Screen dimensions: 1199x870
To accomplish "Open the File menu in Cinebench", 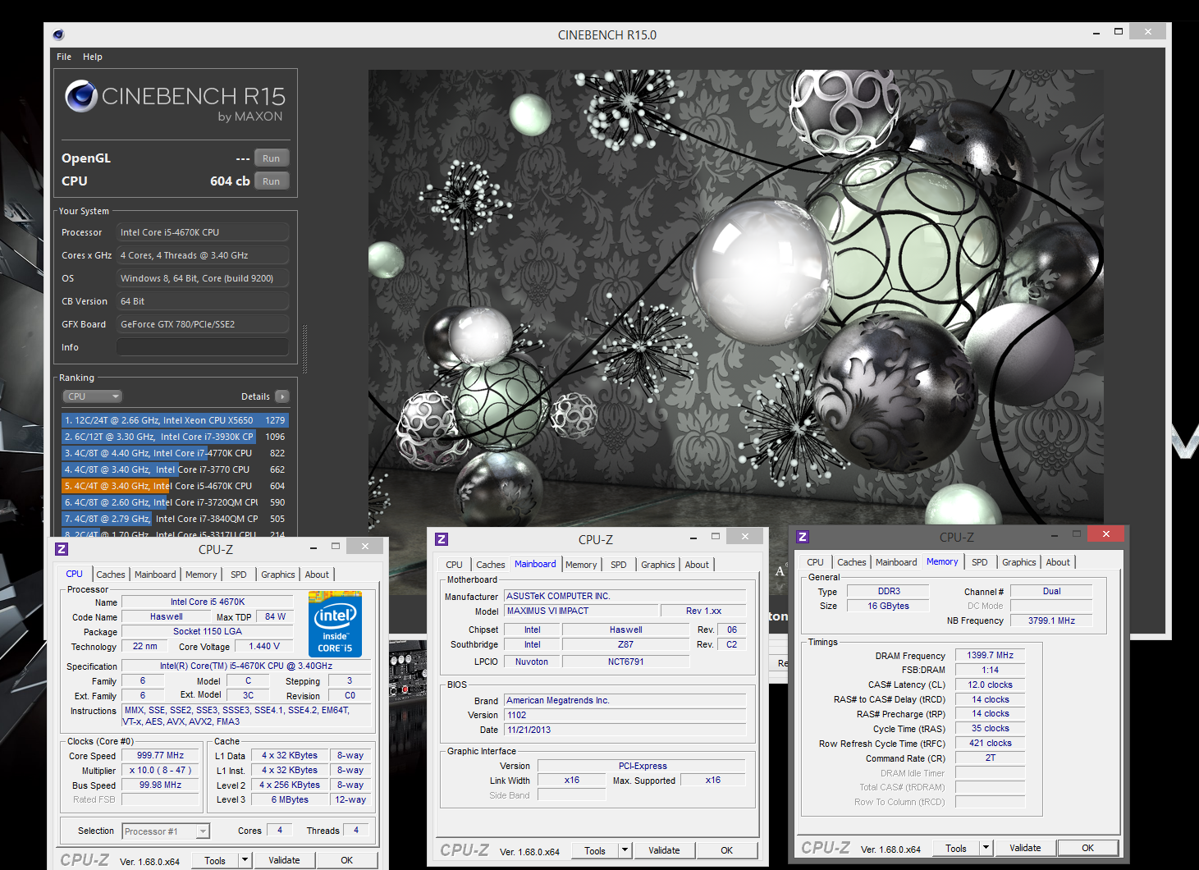I will pos(64,57).
